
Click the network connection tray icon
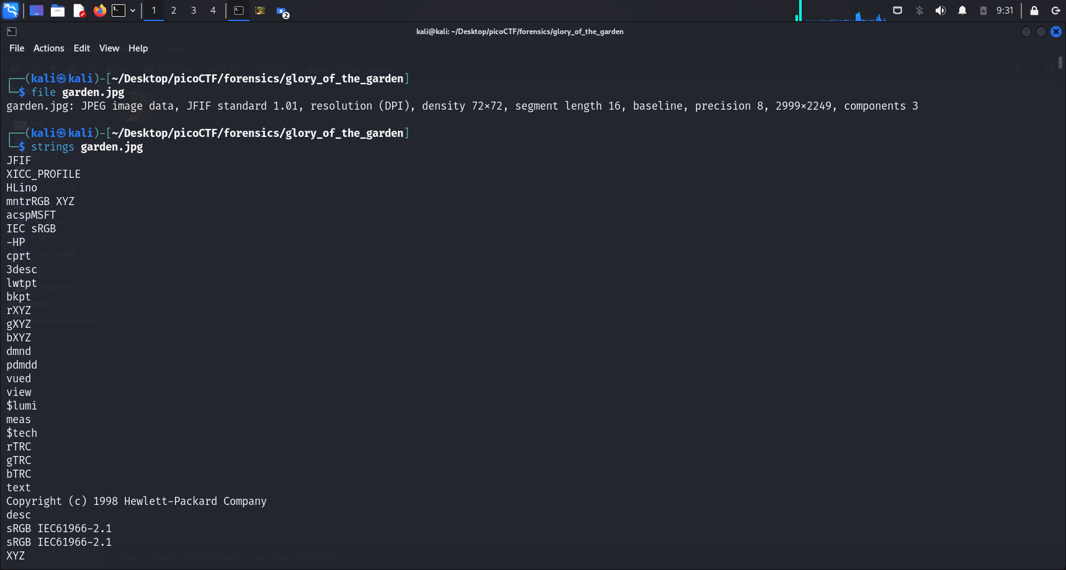tap(897, 11)
